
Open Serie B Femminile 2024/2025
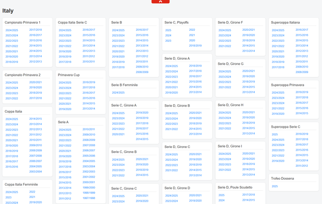118,93
